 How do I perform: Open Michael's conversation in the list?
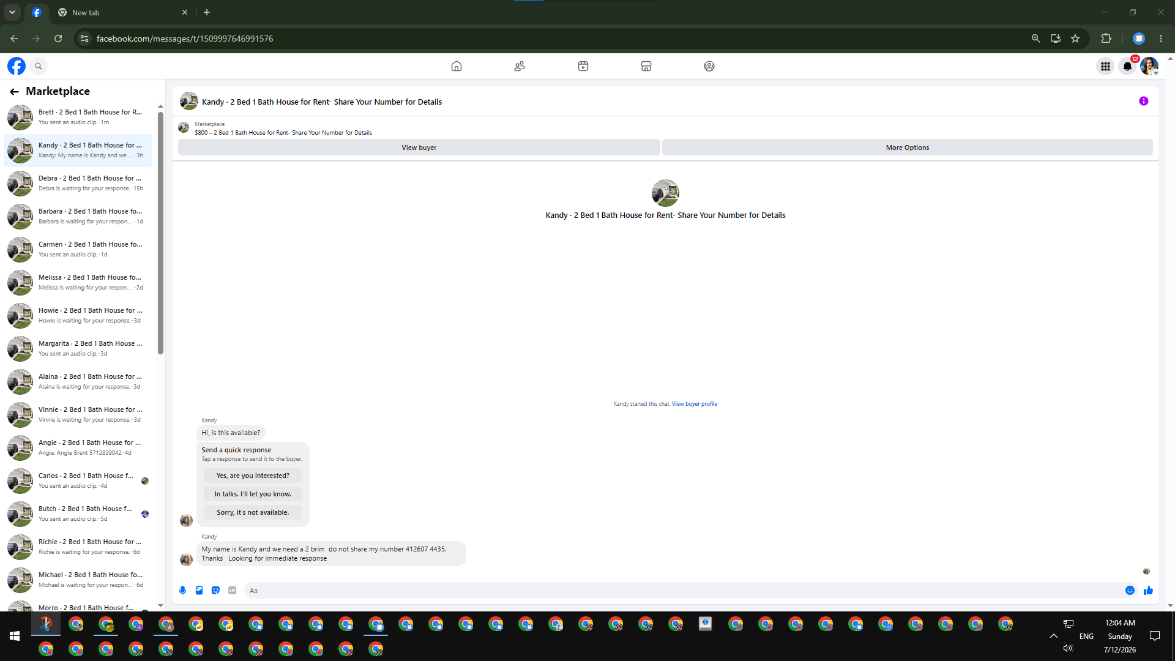coord(78,580)
